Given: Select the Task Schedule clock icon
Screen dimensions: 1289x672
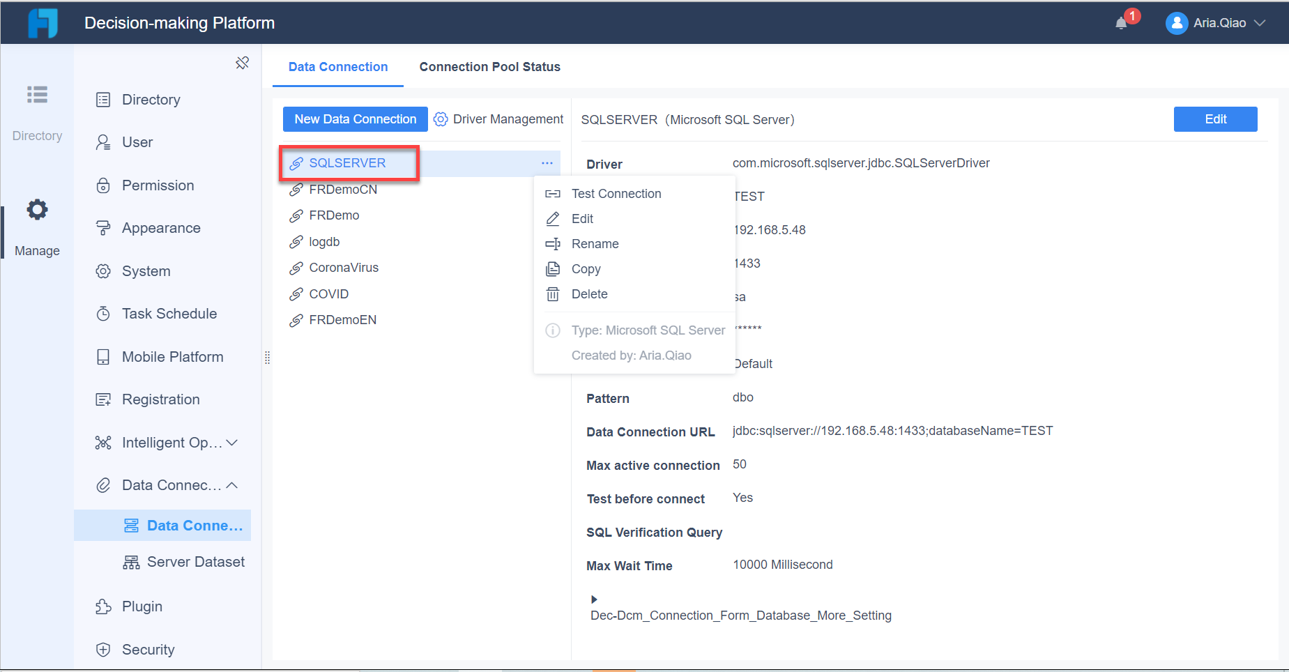Looking at the screenshot, I should (103, 313).
